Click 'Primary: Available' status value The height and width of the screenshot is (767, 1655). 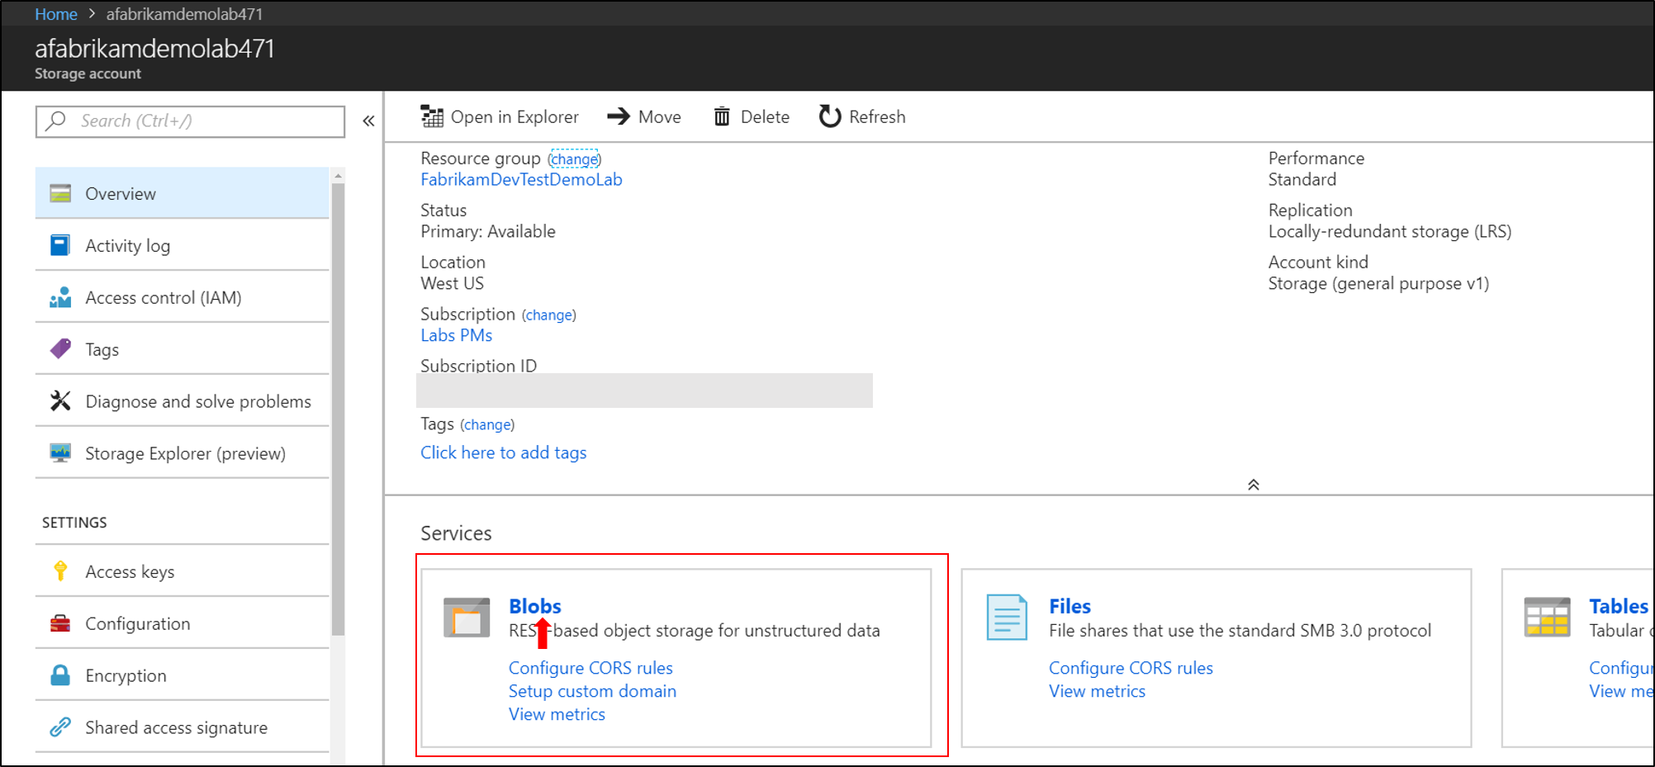pos(488,231)
